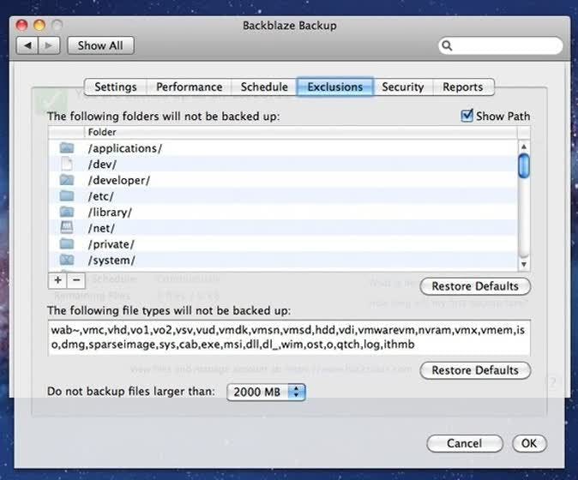
Task: Select the /net/ path row
Action: coord(283,228)
